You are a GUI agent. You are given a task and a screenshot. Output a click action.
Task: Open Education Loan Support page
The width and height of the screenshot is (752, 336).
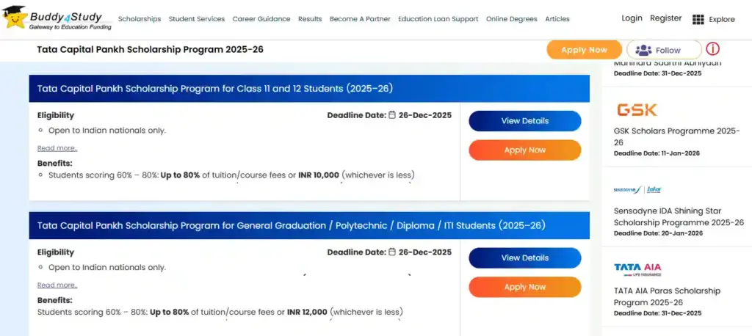(x=438, y=19)
